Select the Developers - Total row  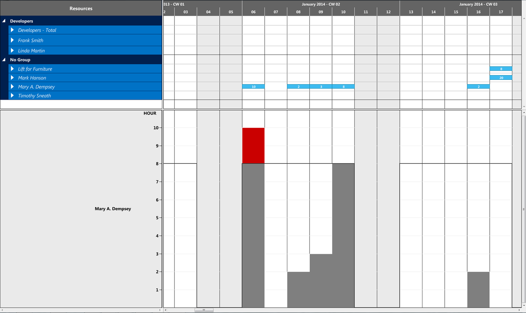66,30
